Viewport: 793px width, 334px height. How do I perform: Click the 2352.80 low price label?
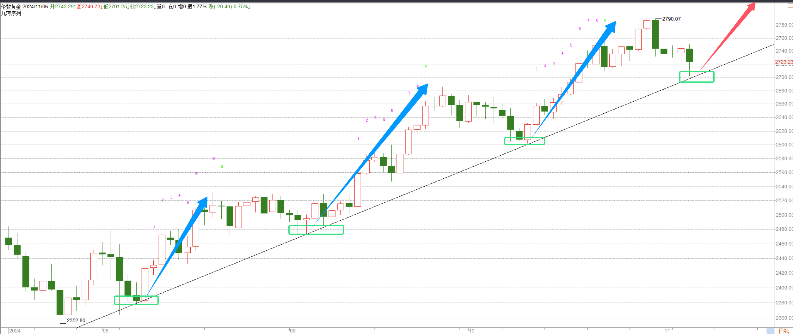pyautogui.click(x=76, y=320)
